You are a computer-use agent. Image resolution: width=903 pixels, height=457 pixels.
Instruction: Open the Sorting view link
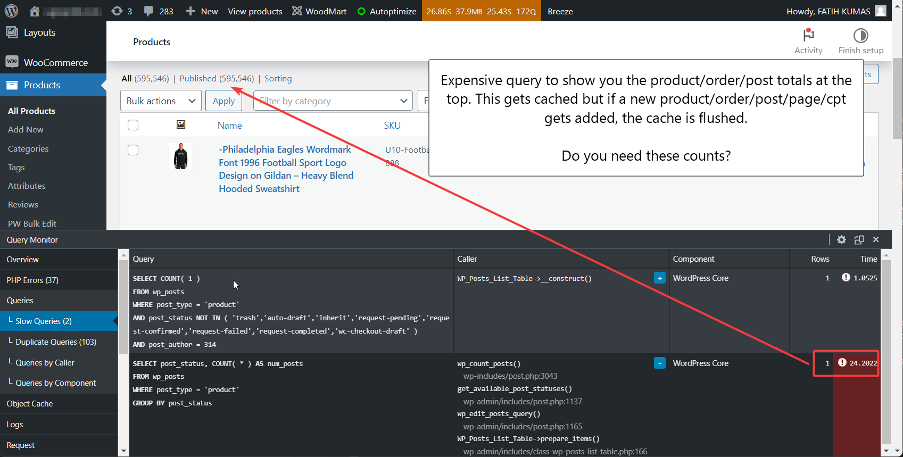tap(278, 78)
